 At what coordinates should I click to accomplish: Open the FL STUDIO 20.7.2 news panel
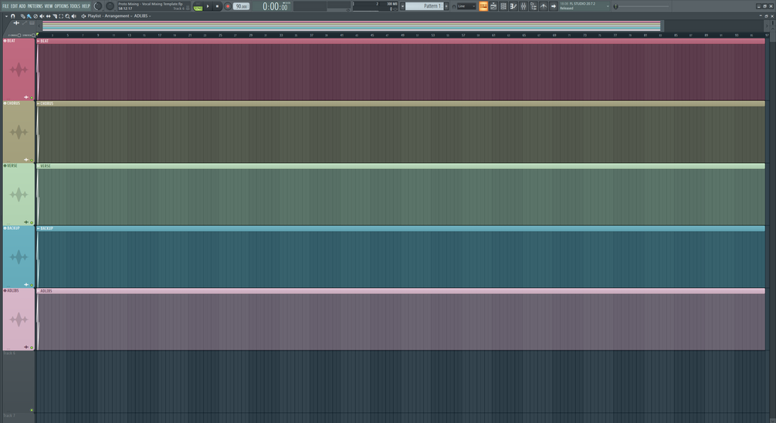click(585, 6)
